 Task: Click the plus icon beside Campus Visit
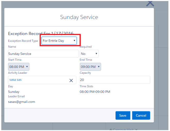tap(111, 129)
